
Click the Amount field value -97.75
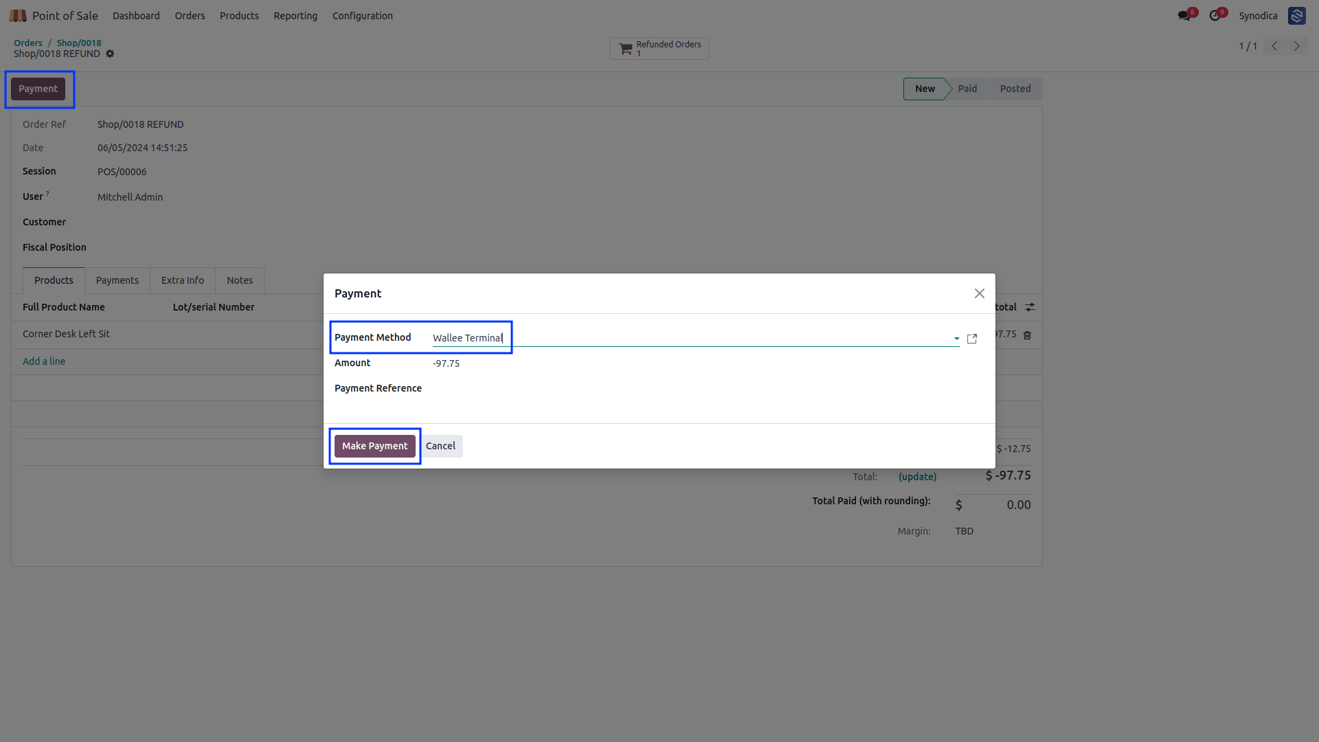[447, 363]
